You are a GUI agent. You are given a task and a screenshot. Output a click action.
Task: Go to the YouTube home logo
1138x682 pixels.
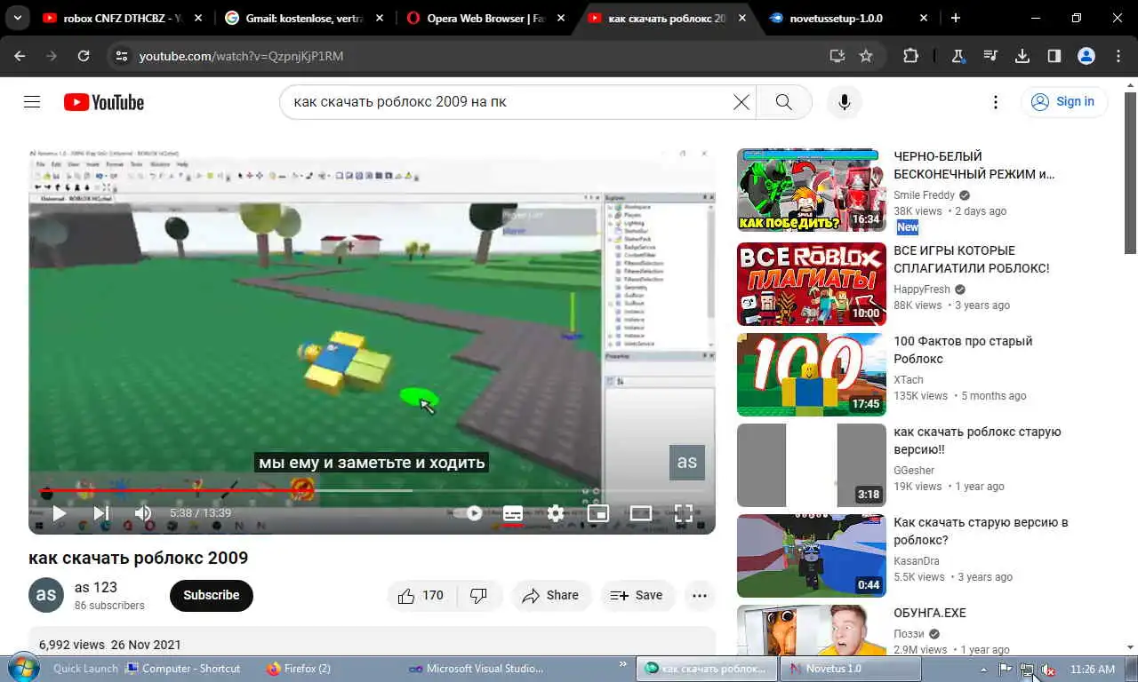[x=103, y=103]
